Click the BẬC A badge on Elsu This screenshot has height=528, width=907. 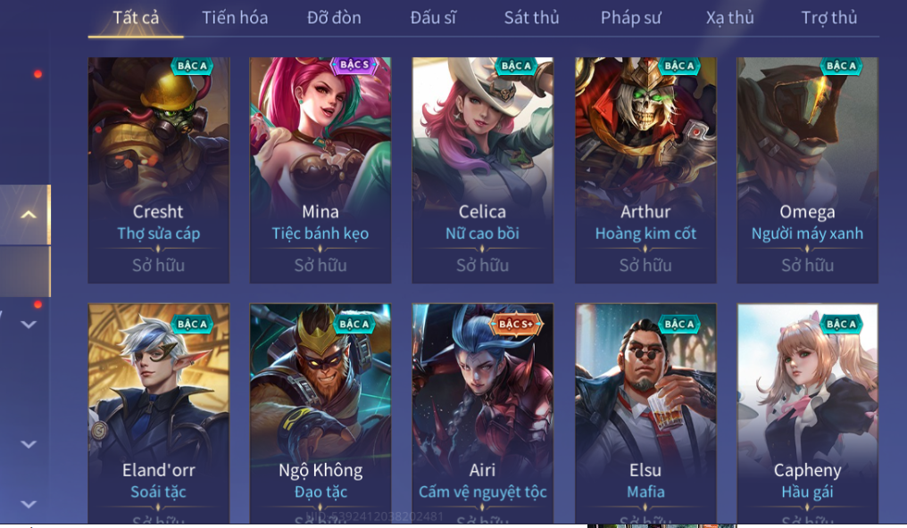tap(679, 324)
